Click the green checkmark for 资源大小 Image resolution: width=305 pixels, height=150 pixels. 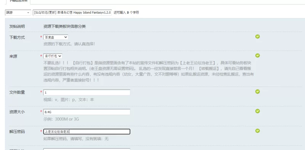tap(258, 111)
